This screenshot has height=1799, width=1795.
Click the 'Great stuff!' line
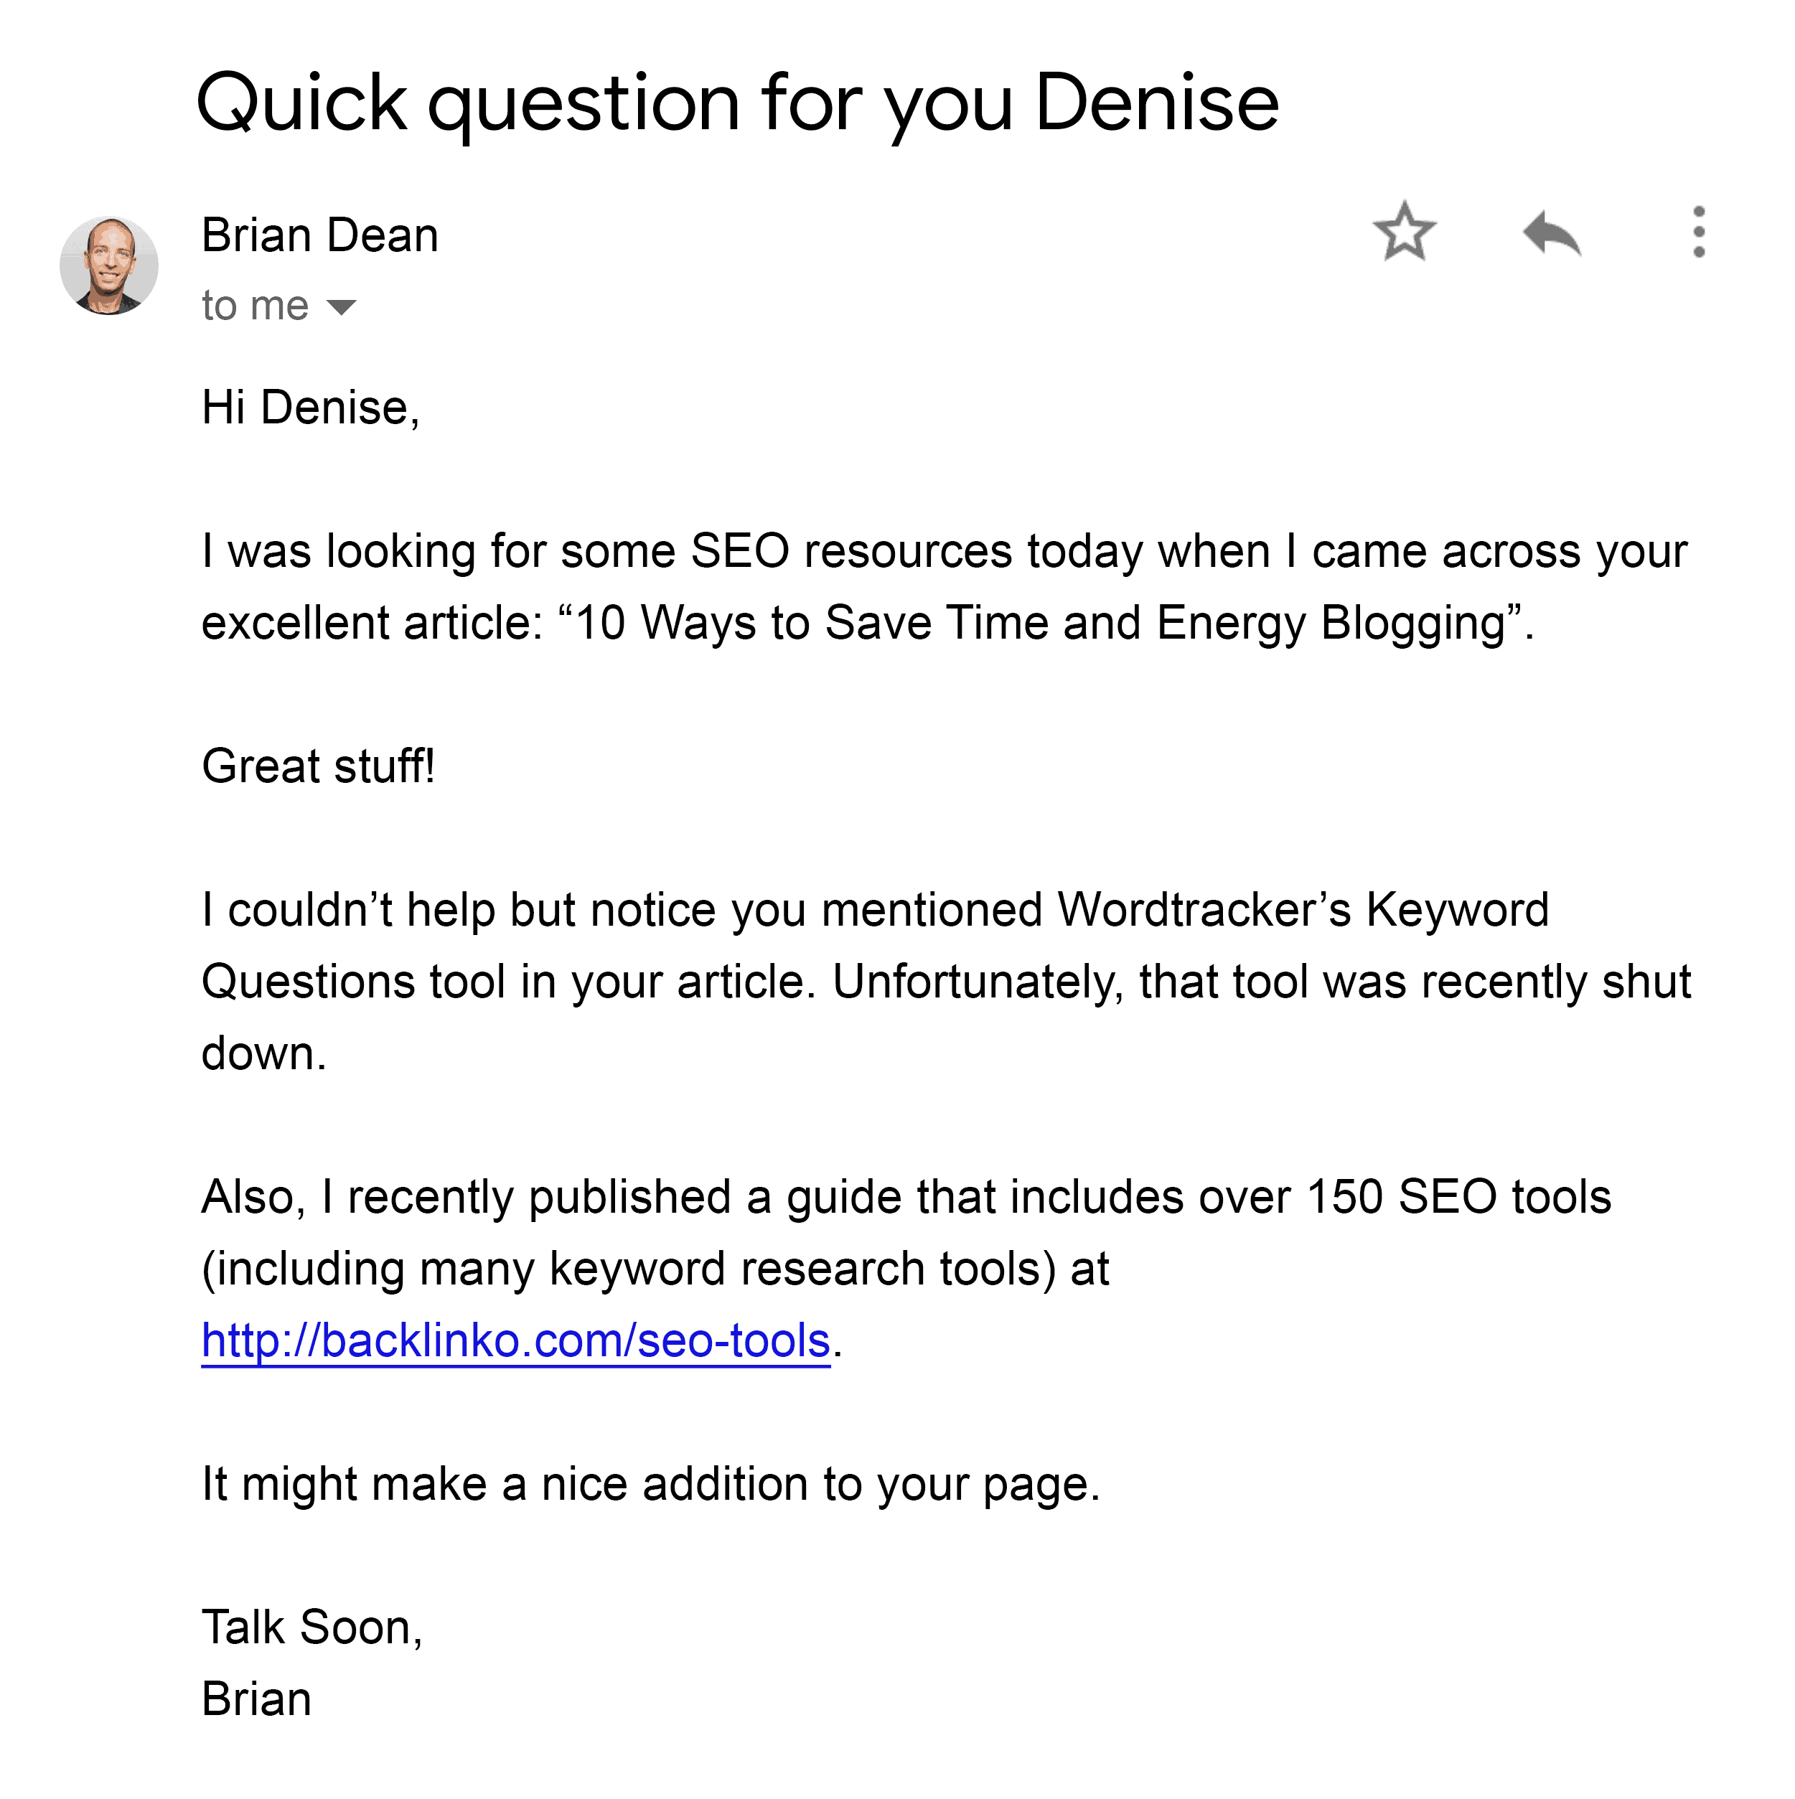click(318, 766)
